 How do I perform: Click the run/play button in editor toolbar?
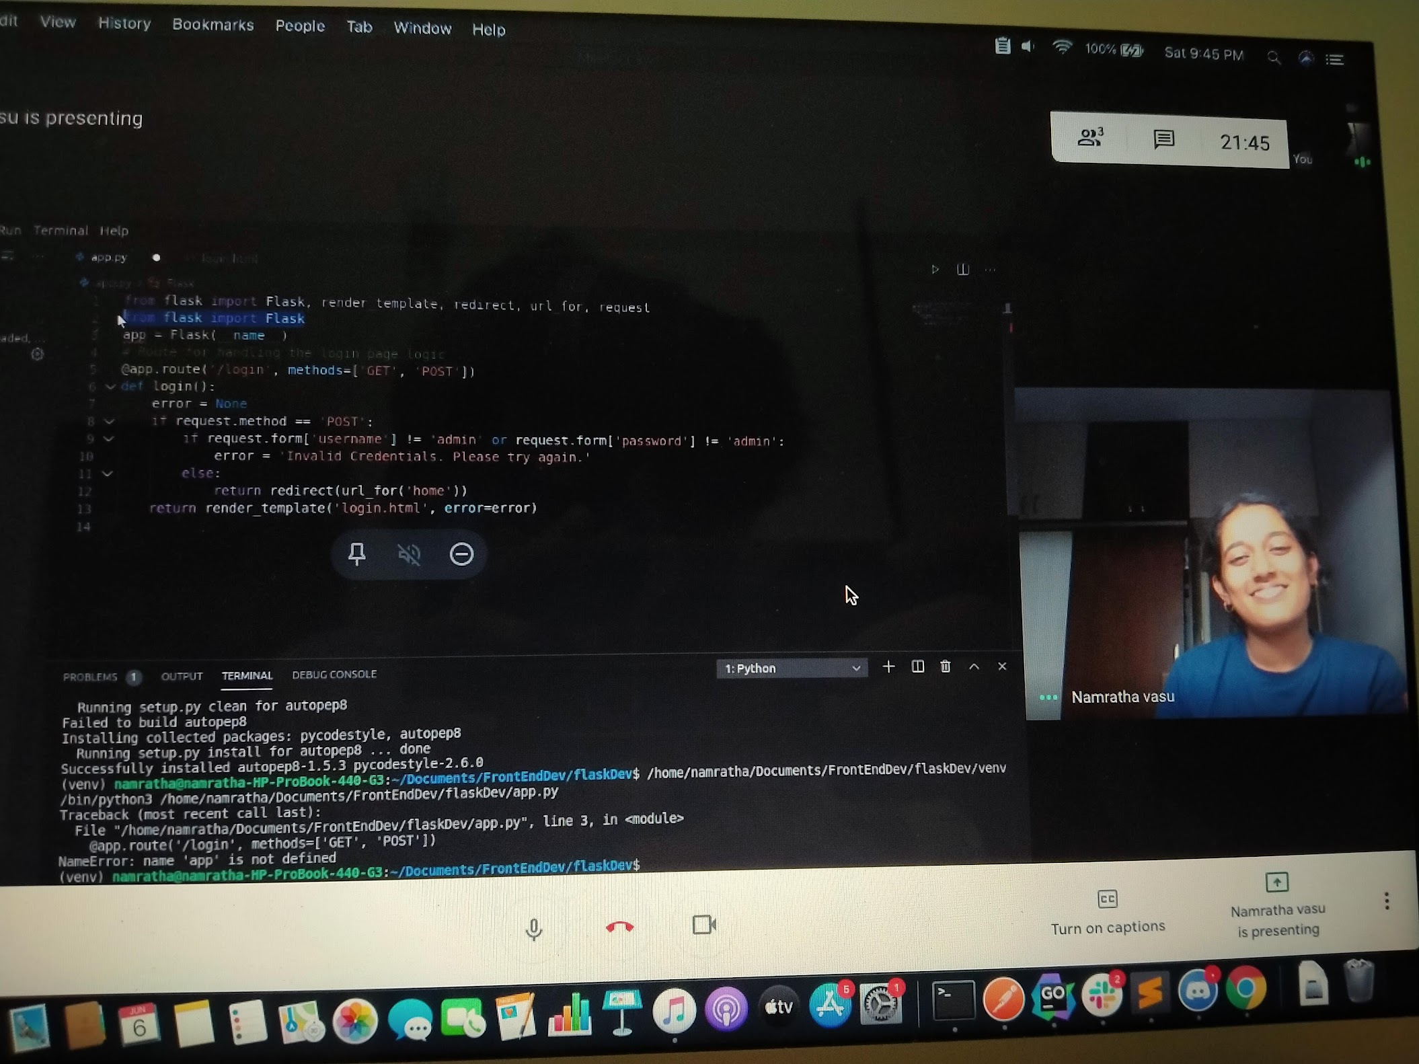click(x=933, y=268)
